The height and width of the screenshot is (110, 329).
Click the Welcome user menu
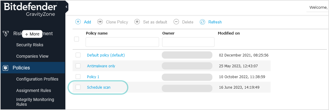pos(318,8)
